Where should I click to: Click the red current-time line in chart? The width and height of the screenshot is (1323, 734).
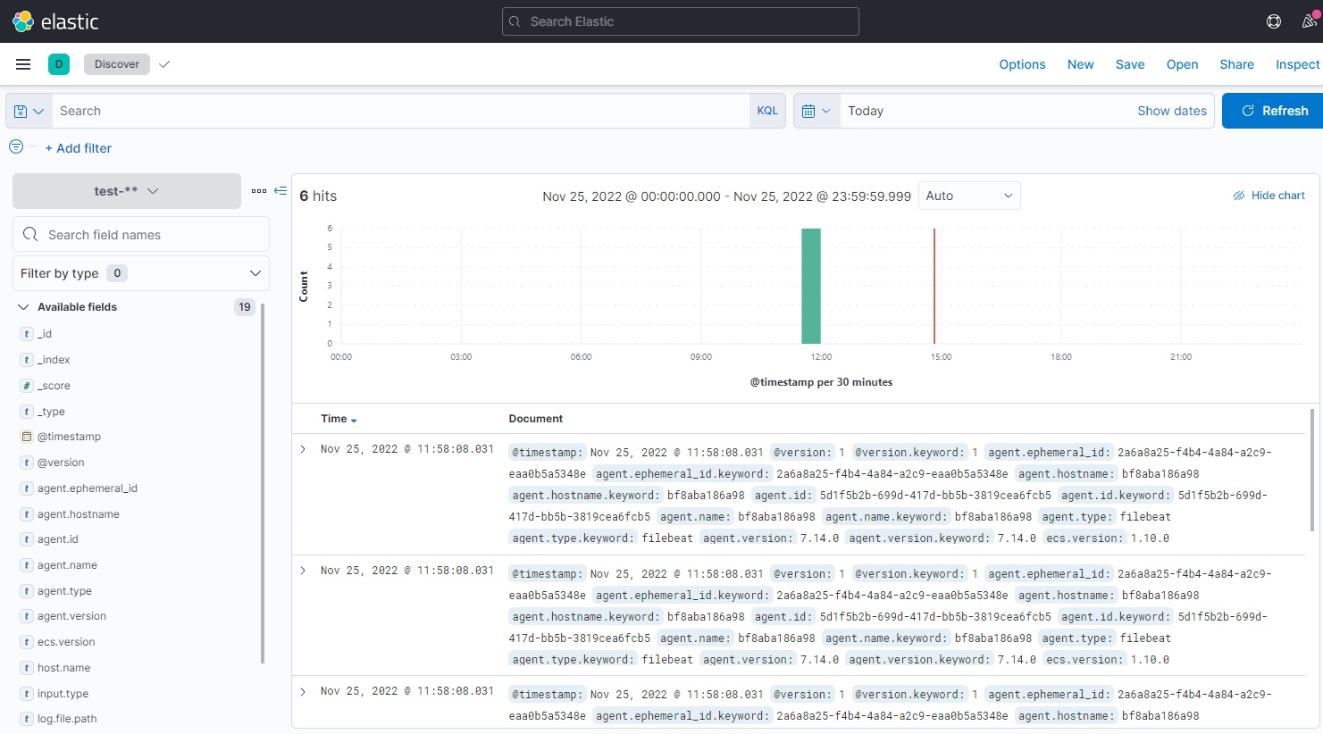pos(934,286)
